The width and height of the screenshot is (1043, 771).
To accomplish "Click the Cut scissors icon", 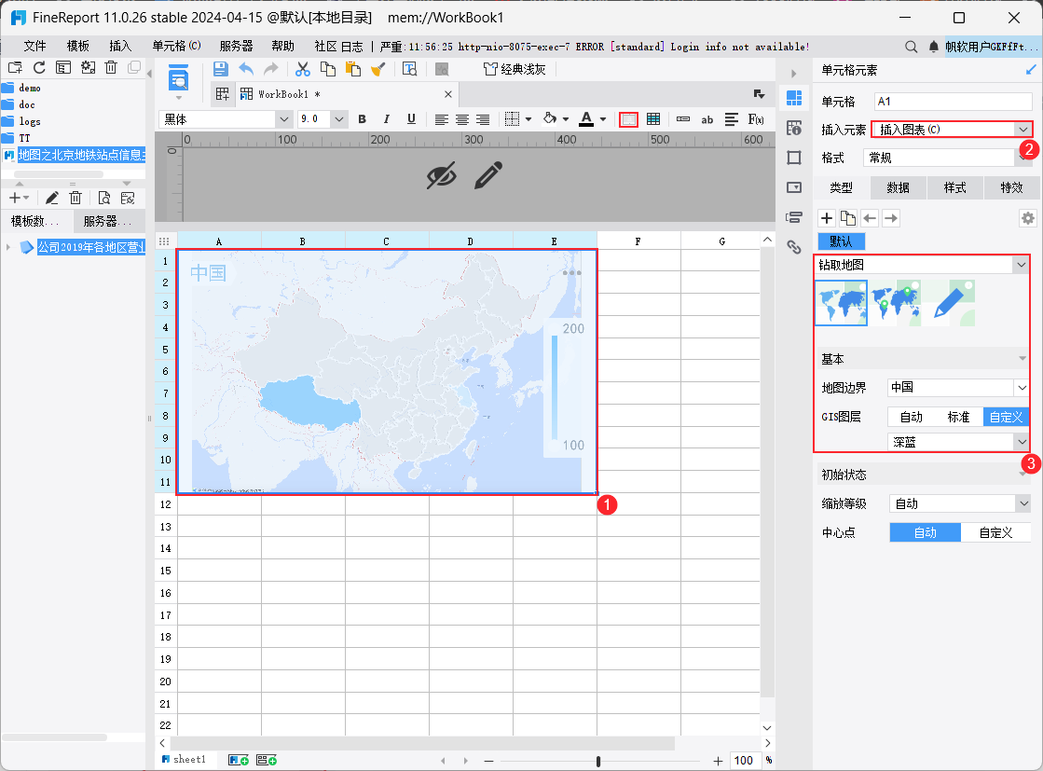I will pos(302,68).
